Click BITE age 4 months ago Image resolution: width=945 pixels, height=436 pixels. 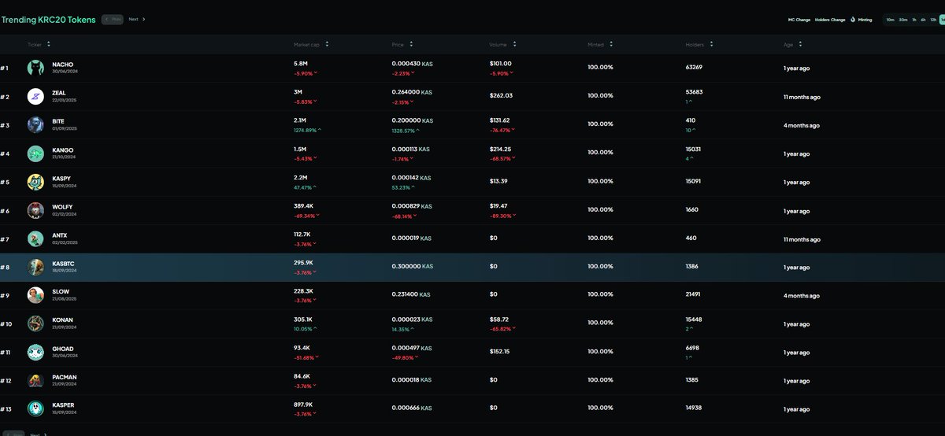801,125
